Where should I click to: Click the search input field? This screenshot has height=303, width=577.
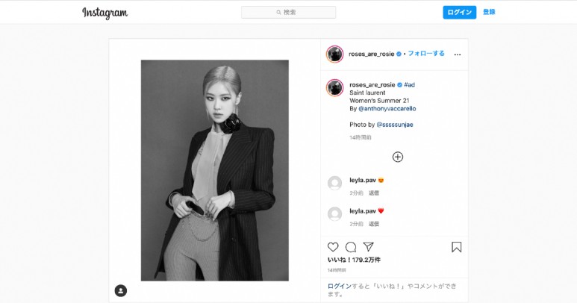pyautogui.click(x=288, y=12)
